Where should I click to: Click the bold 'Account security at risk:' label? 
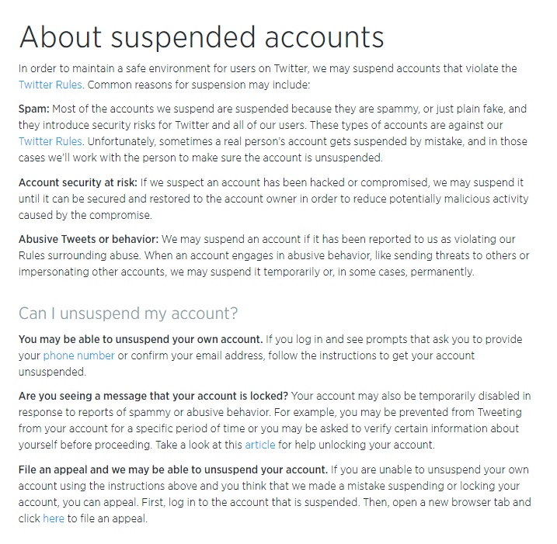(x=78, y=182)
